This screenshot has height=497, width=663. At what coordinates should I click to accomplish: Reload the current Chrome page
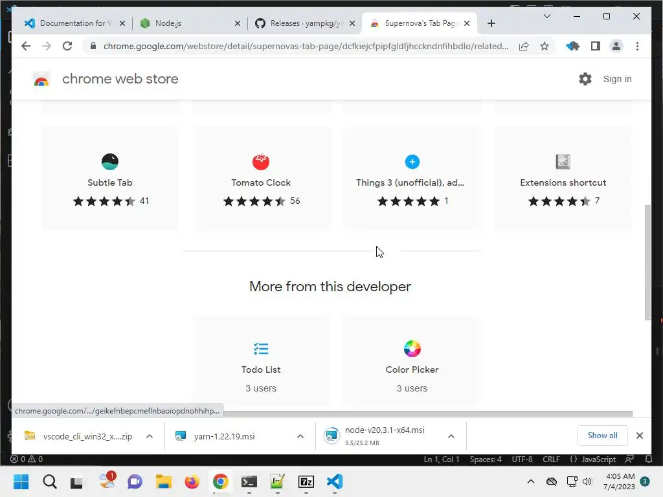click(x=67, y=46)
